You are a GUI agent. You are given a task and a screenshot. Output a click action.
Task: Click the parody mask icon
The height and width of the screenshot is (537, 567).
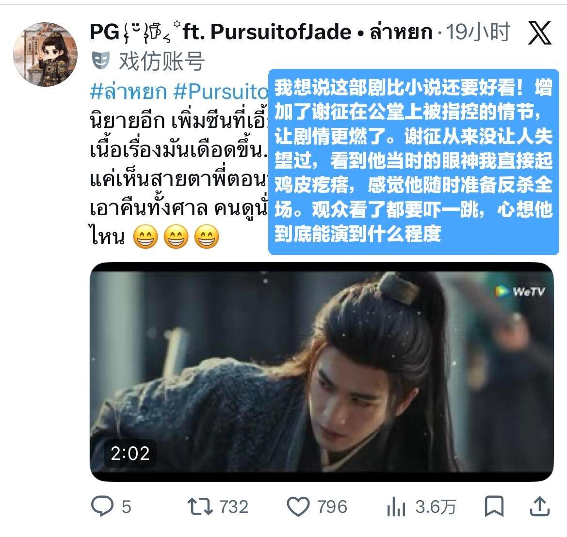[x=100, y=61]
